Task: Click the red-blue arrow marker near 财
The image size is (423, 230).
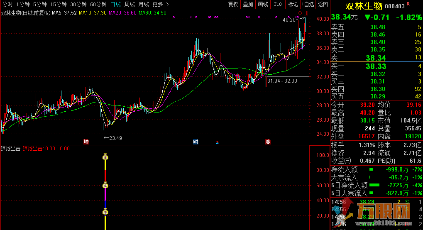Action: point(217,142)
